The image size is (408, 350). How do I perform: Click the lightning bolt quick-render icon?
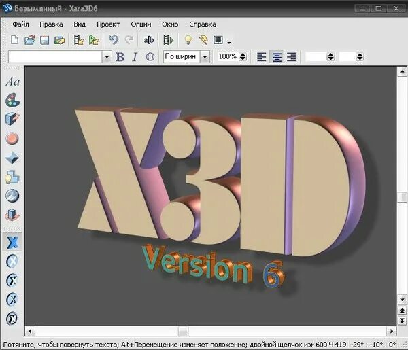(203, 40)
